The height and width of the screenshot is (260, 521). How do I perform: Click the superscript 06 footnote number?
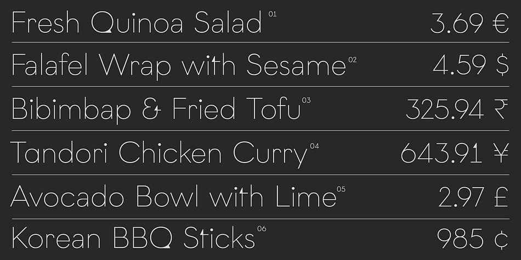click(262, 228)
